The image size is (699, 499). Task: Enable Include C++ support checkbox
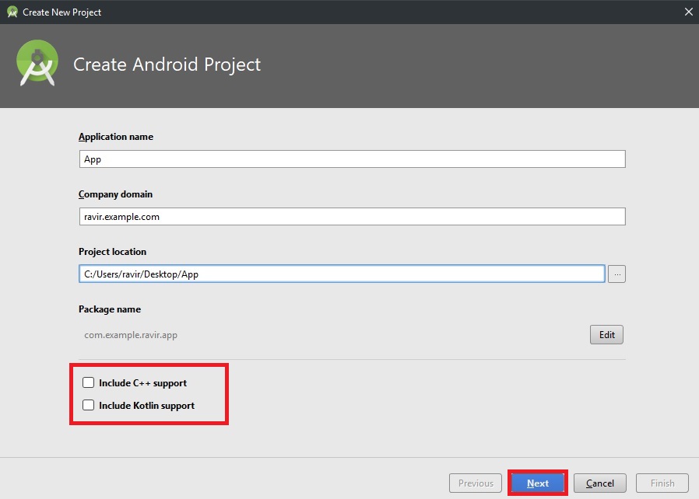click(89, 382)
